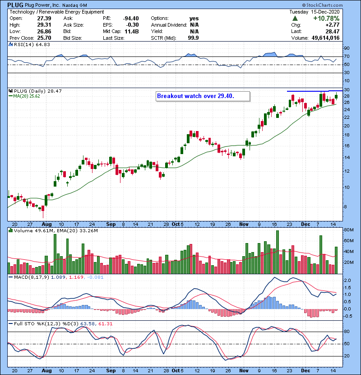Click Technology / Renewable Energy Equipment sector text
The width and height of the screenshot is (361, 375).
coord(56,12)
